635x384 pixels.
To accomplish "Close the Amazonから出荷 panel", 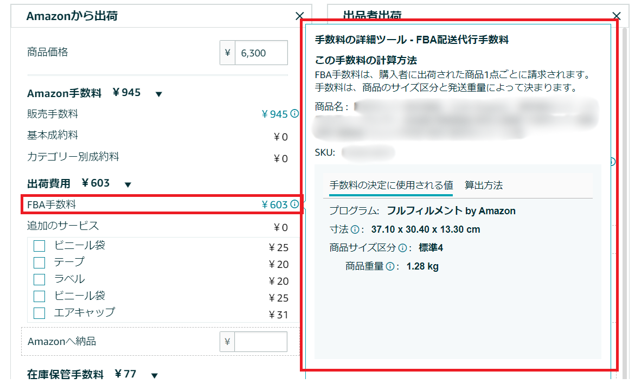I will point(300,16).
